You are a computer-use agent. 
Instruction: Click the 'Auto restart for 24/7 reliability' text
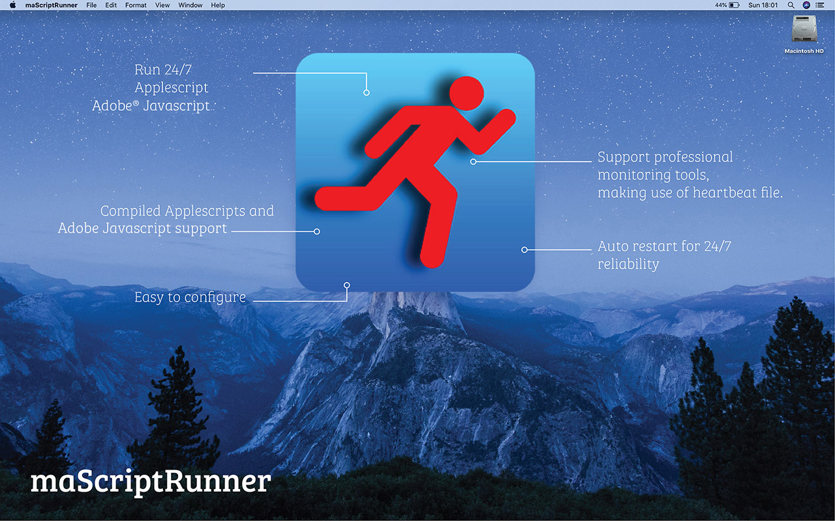pyautogui.click(x=664, y=255)
